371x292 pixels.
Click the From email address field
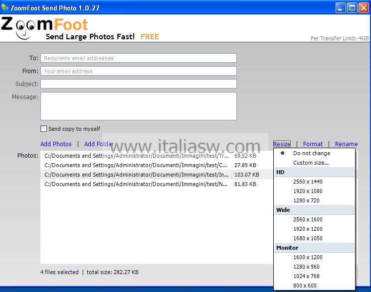(139, 71)
